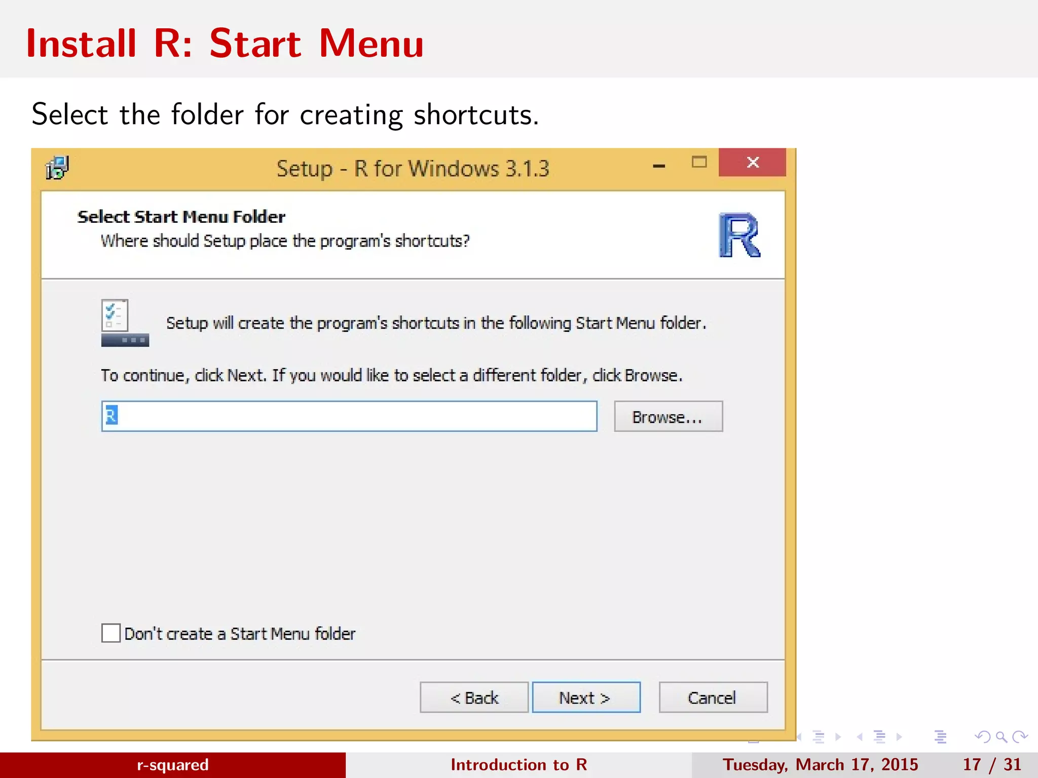1038x778 pixels.
Task: Click the counter-clockwise back arrow in slide navigation
Action: pyautogui.click(x=982, y=737)
